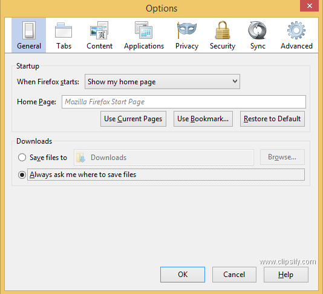
Task: Click the Downloads folder path field
Action: pyautogui.click(x=164, y=158)
